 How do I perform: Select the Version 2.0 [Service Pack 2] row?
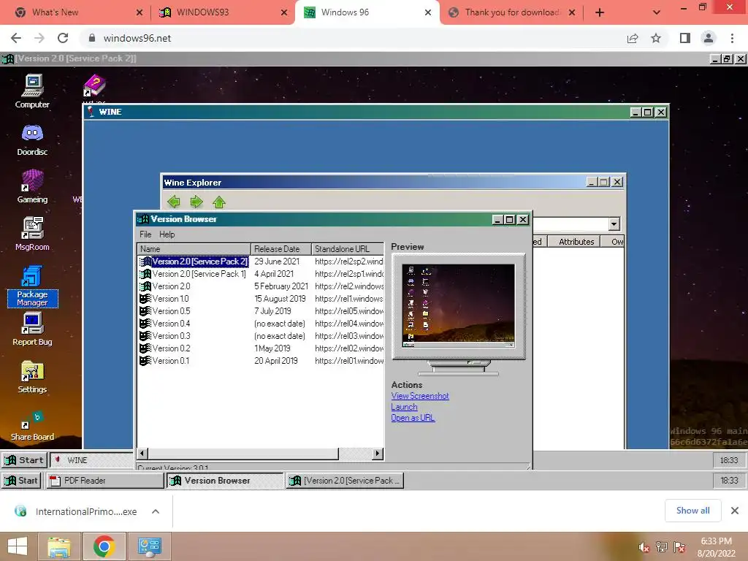(261, 262)
